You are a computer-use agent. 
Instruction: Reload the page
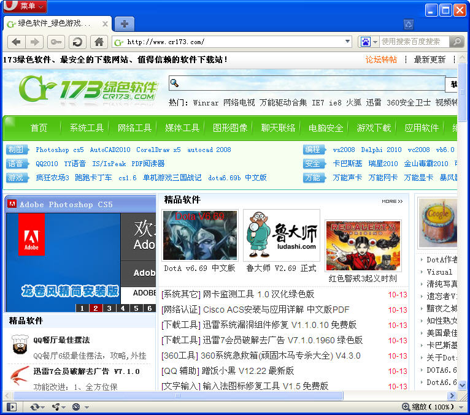[x=77, y=42]
